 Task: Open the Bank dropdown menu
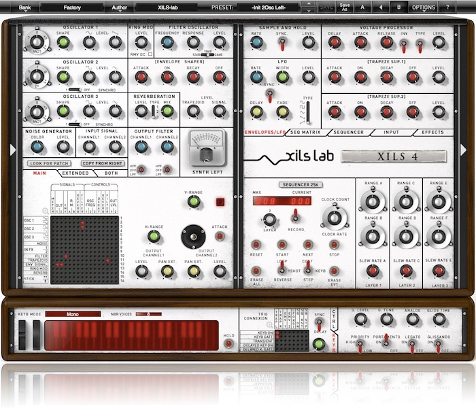(x=24, y=7)
